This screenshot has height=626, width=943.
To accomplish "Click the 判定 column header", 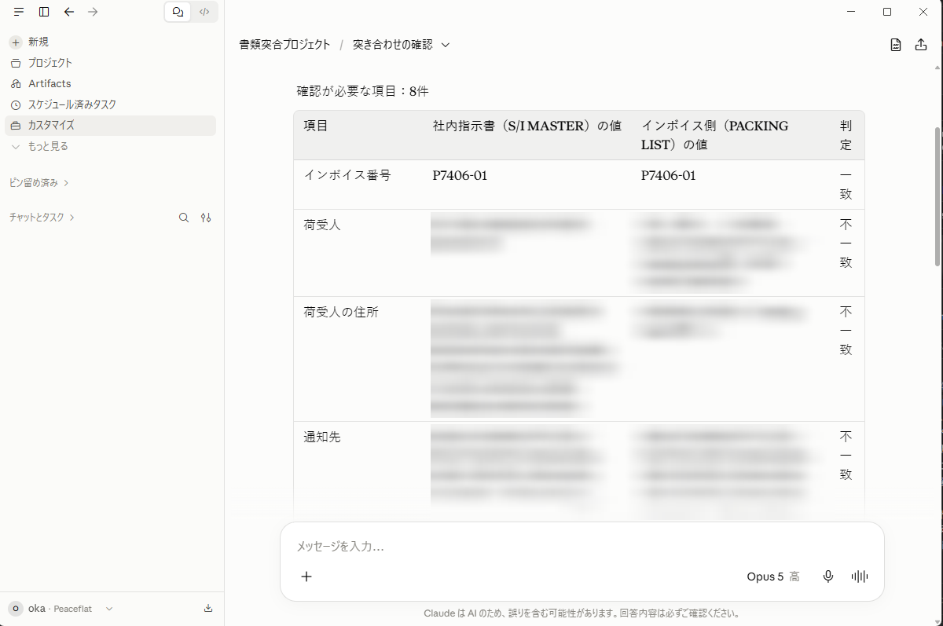I will (x=846, y=135).
